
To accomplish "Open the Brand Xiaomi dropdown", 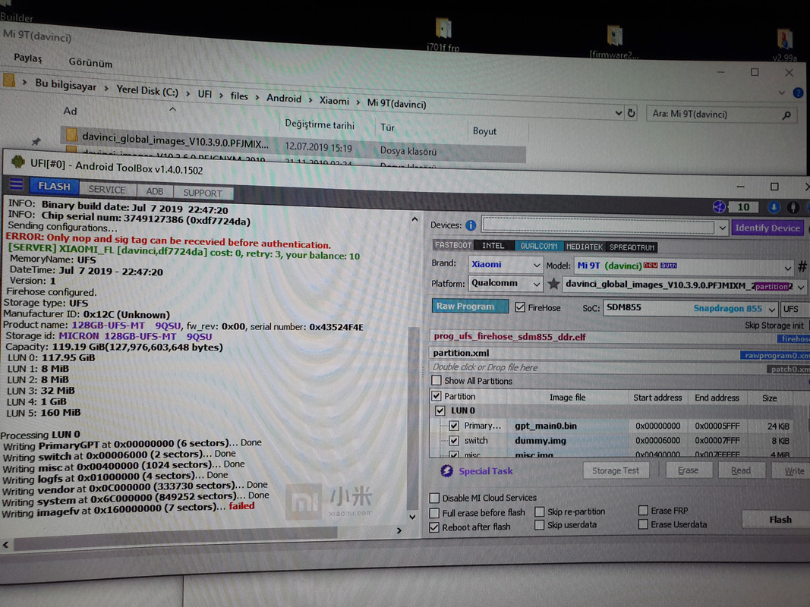I will (536, 266).
